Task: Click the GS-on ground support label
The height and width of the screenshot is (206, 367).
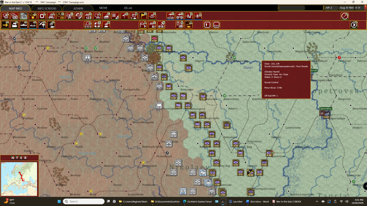Action: coord(128,8)
